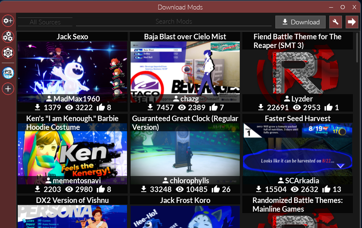
Task: Click author name Lyzder
Action: click(x=302, y=99)
